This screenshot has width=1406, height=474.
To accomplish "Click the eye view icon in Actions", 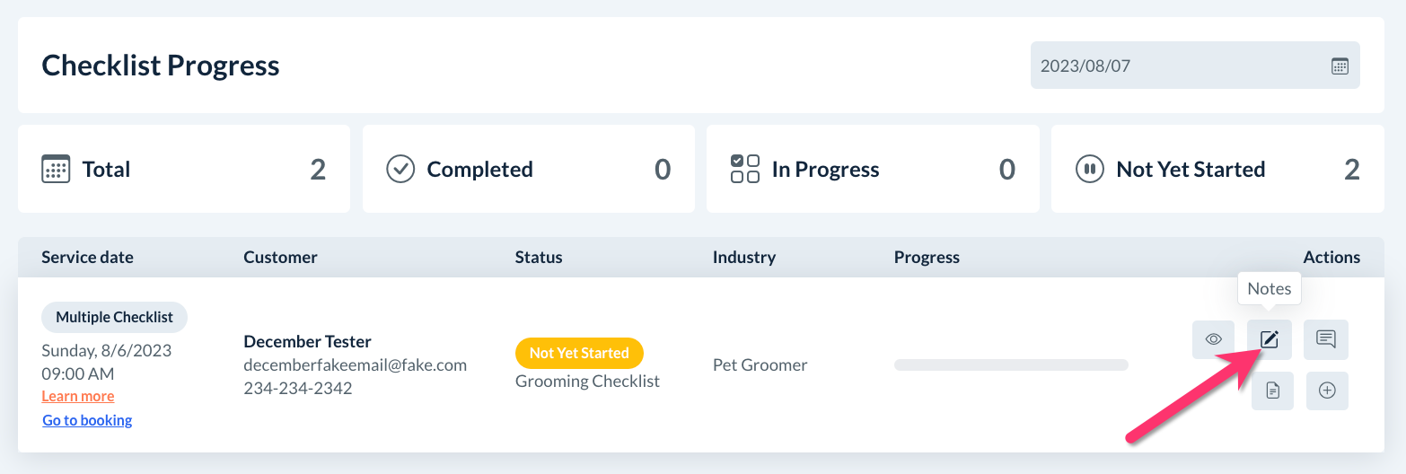I will (x=1214, y=339).
